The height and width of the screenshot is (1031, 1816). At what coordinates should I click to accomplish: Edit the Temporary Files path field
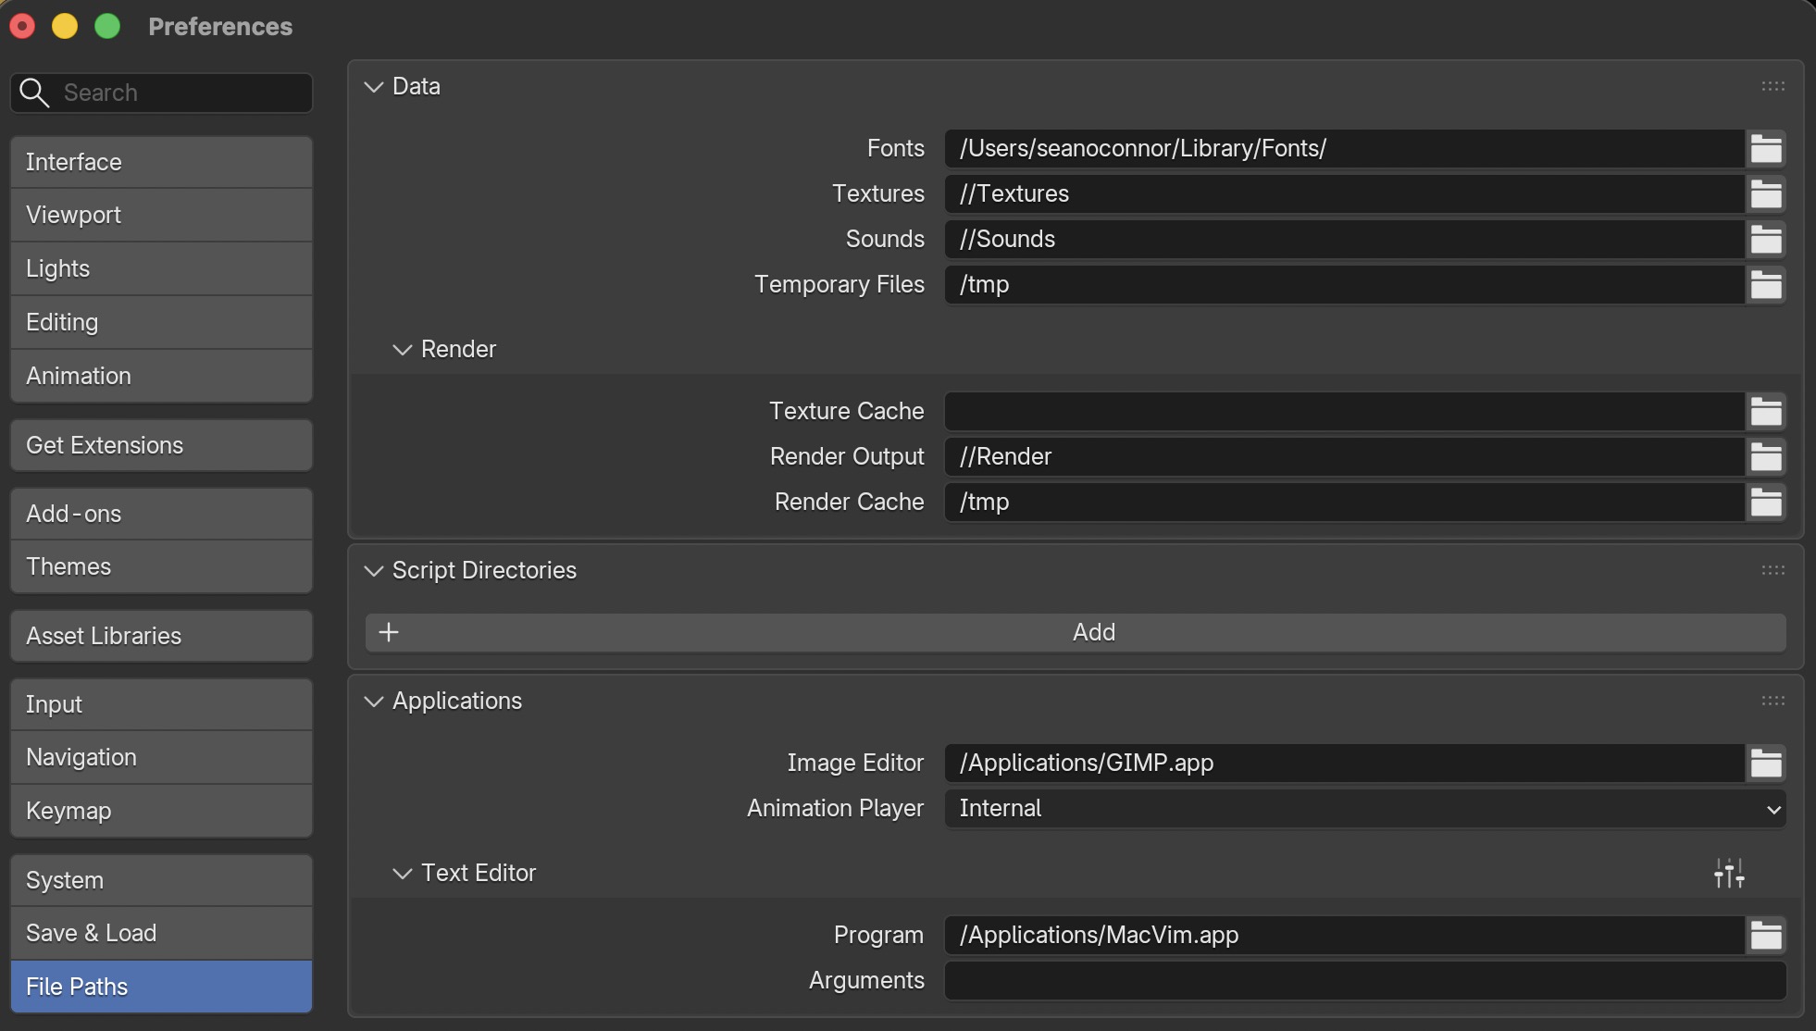click(1345, 284)
